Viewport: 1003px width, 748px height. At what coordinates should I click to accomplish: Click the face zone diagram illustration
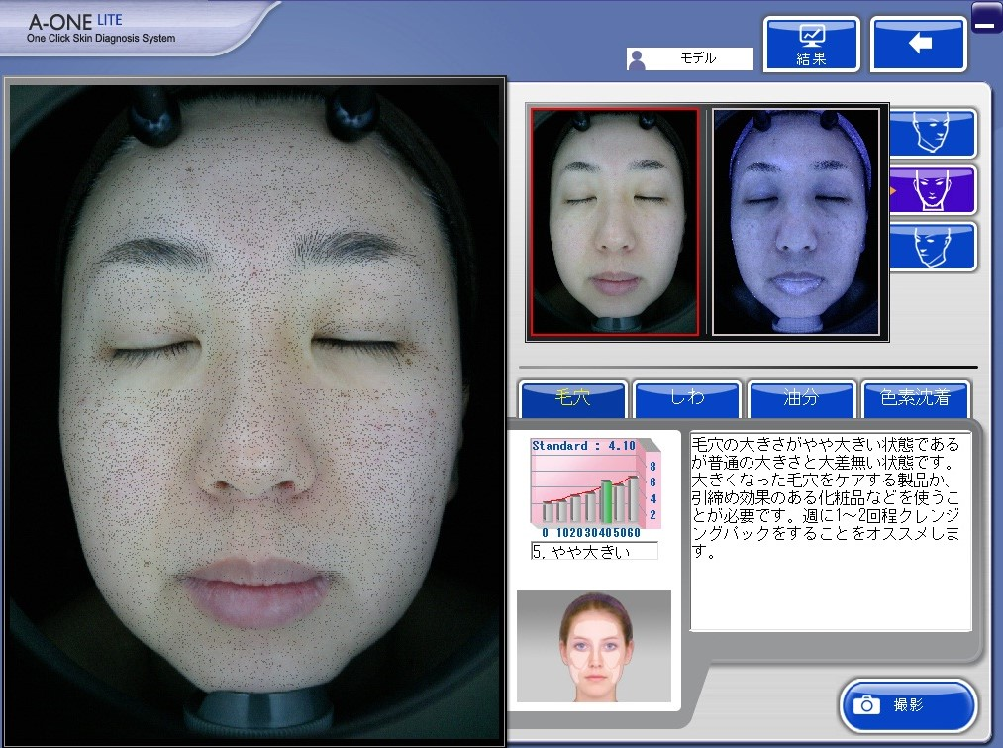tap(594, 646)
